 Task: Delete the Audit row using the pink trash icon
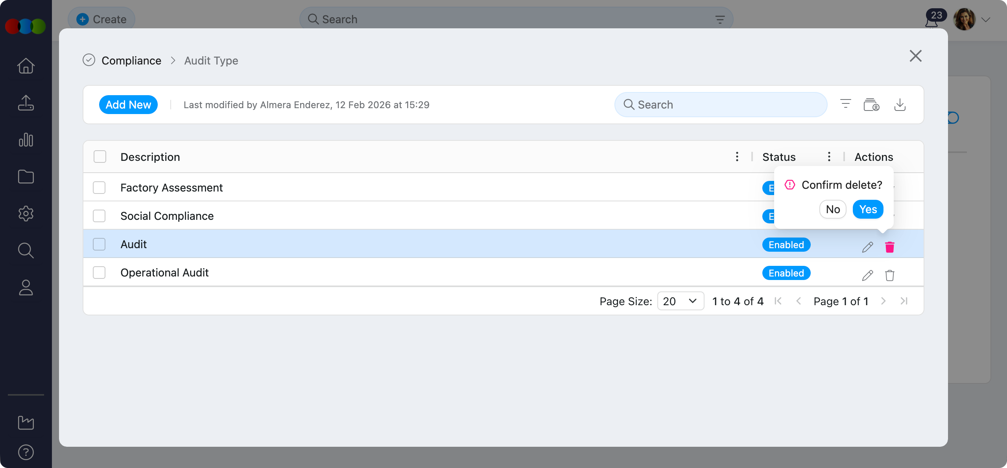(890, 247)
